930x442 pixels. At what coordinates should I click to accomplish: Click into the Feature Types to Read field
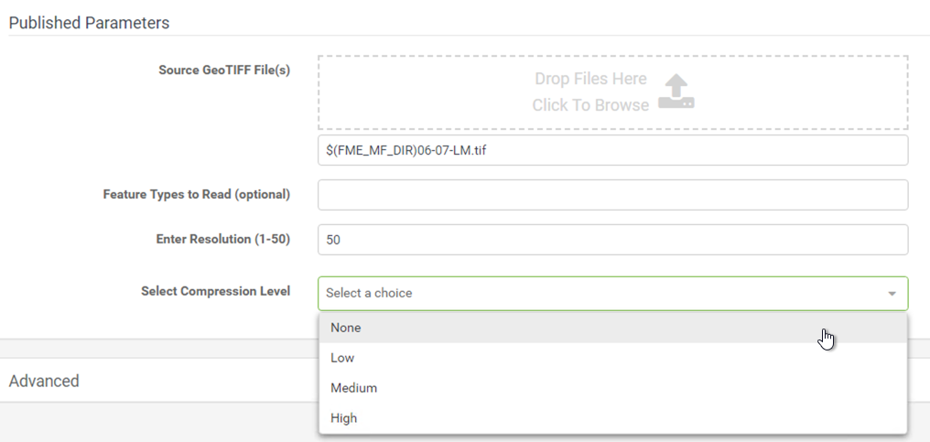click(x=612, y=195)
